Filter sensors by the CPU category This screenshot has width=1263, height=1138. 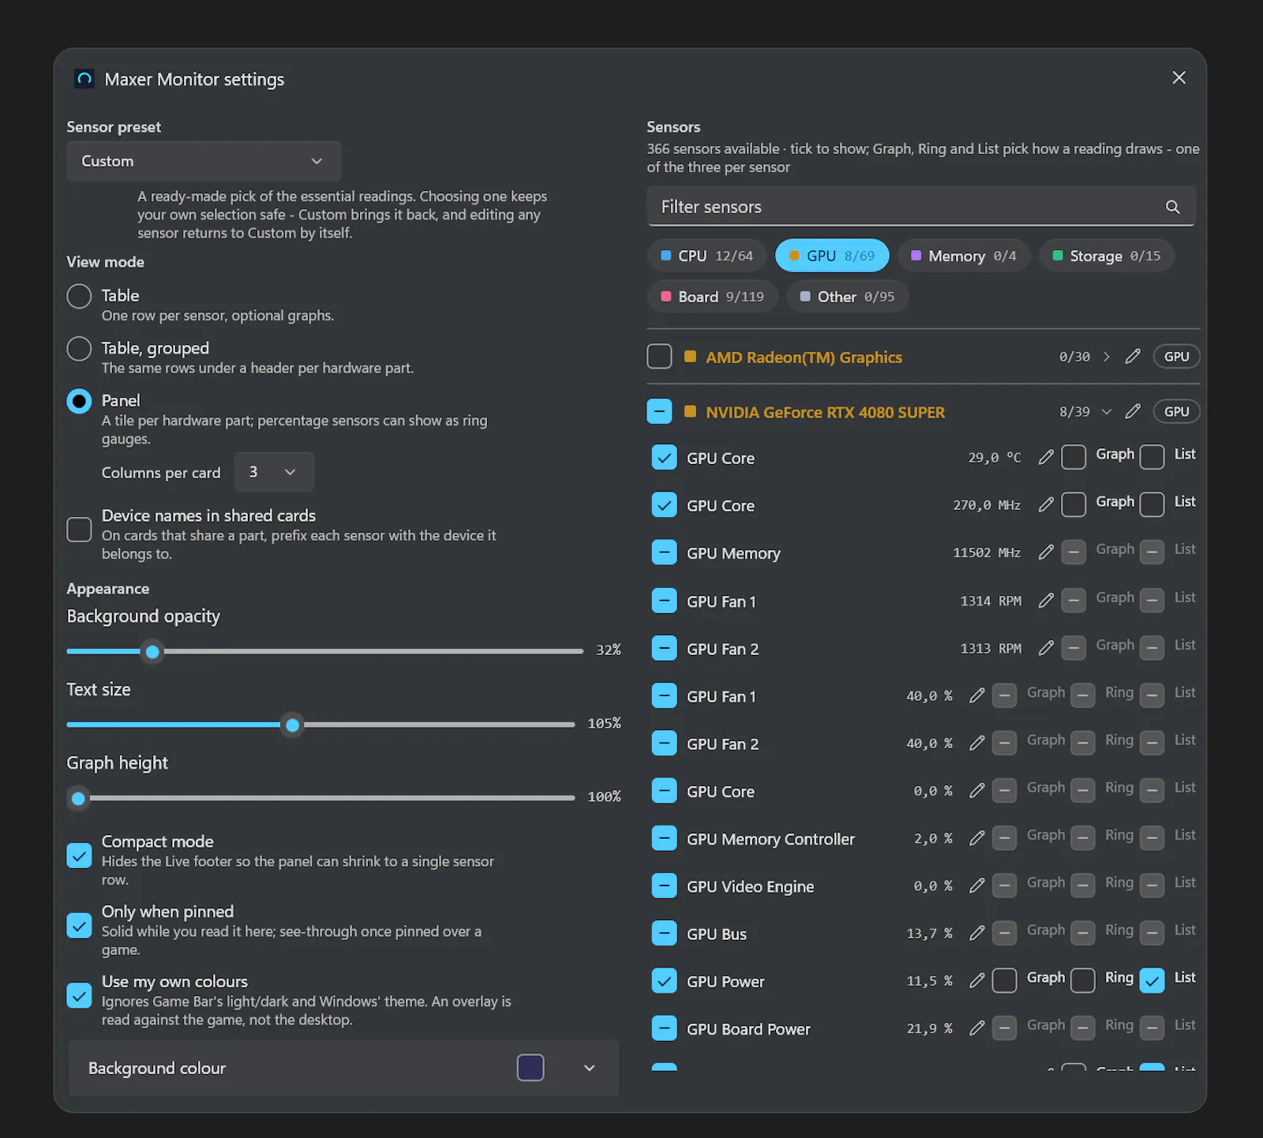coord(706,256)
